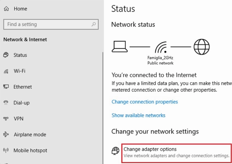Click the Airplane mode icon
232x164 pixels.
[x=6, y=135]
